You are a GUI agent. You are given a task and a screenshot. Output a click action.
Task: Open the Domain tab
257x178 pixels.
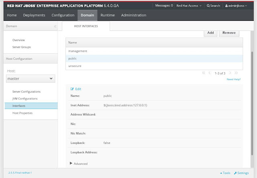tap(88, 15)
